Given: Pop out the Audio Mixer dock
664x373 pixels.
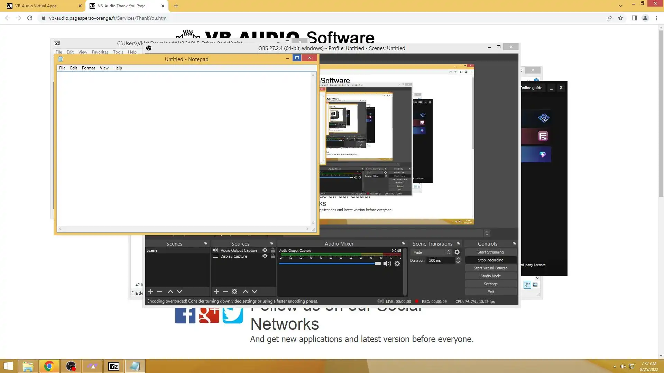Looking at the screenshot, I should (403, 243).
